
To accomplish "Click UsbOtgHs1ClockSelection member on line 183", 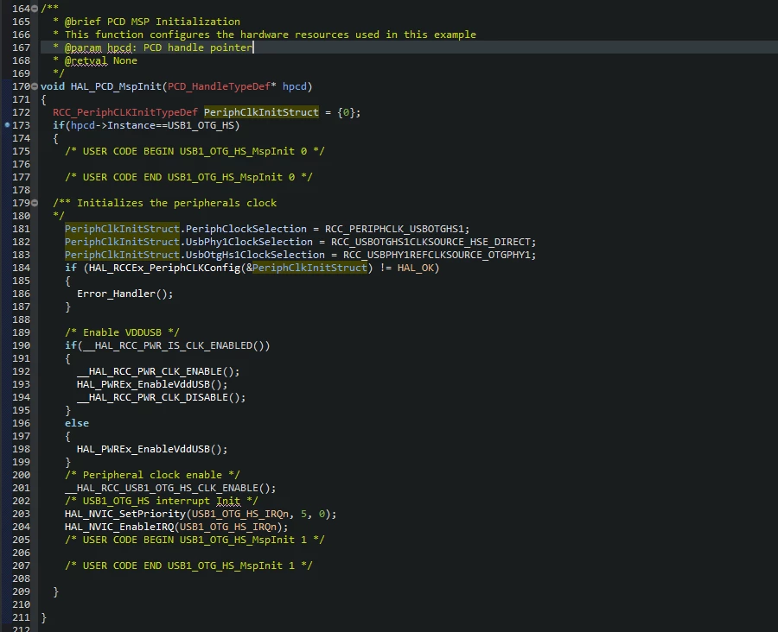I will tap(255, 255).
